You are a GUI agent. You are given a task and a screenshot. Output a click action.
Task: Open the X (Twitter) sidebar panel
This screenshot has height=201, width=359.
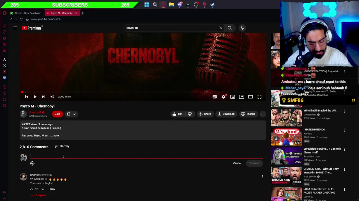[4, 66]
